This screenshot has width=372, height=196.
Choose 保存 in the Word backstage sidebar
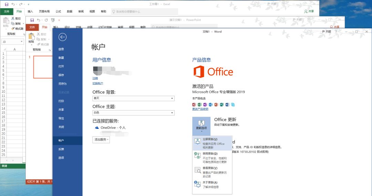coord(68,75)
